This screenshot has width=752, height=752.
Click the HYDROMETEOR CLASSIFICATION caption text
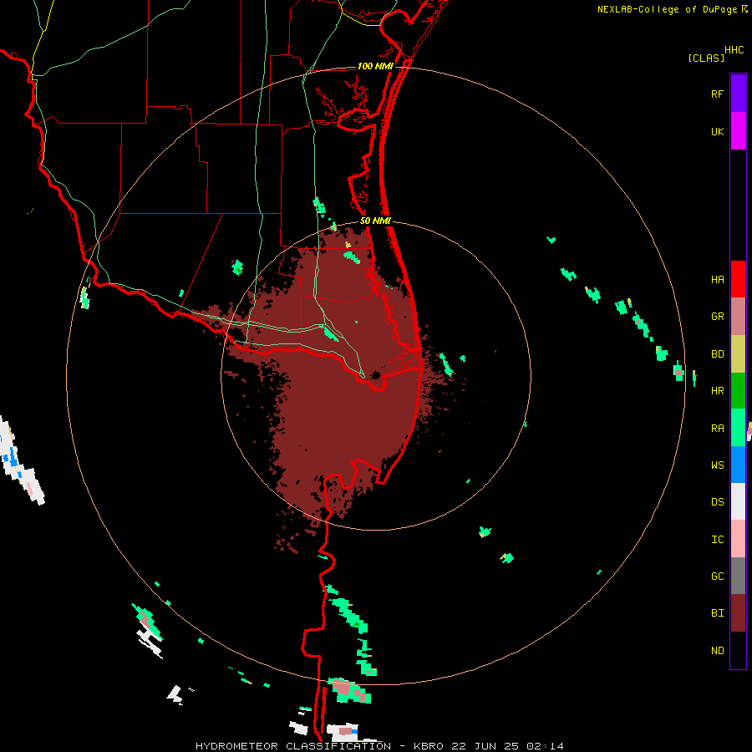point(293,746)
